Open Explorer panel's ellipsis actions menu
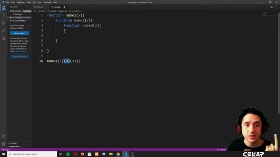 [x=28, y=7]
